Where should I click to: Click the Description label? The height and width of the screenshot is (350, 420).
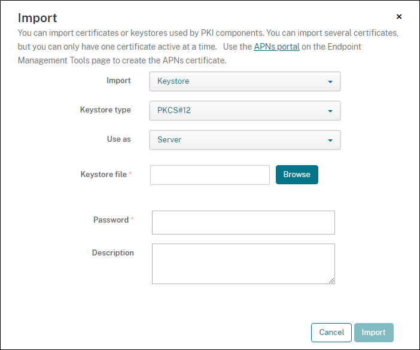pyautogui.click(x=113, y=252)
